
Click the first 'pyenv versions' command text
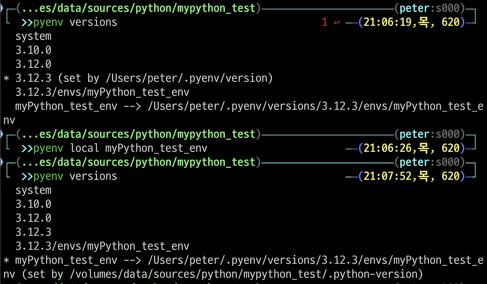coord(75,22)
